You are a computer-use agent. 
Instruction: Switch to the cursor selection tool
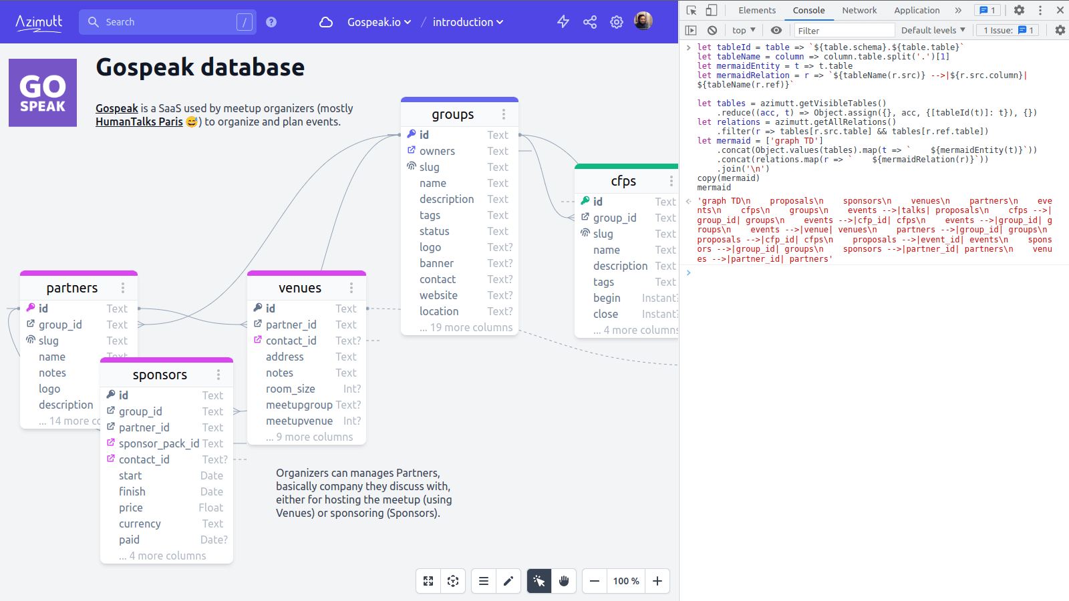click(539, 581)
